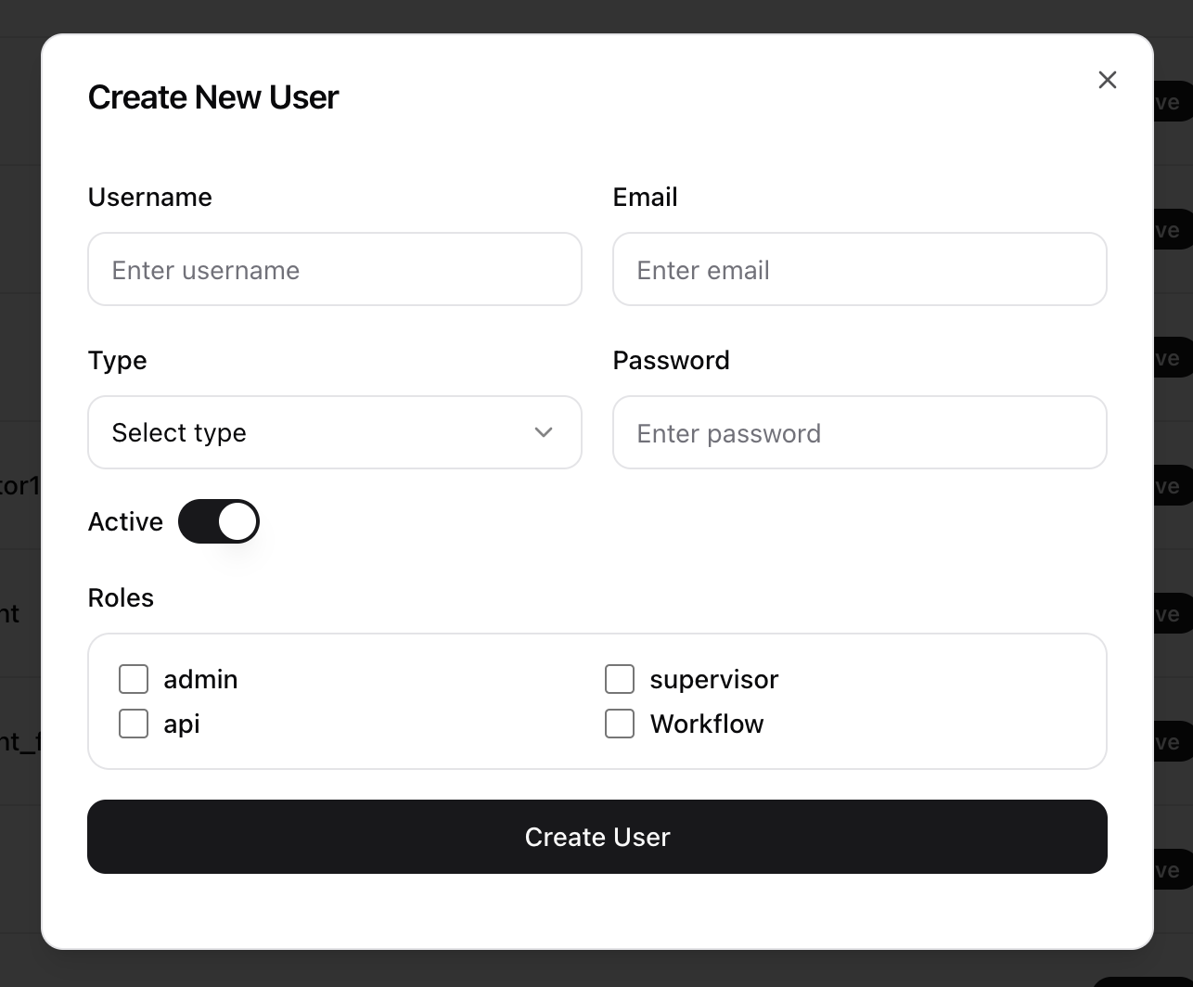Click the Active label beside the switch
1193x987 pixels.
point(125,522)
